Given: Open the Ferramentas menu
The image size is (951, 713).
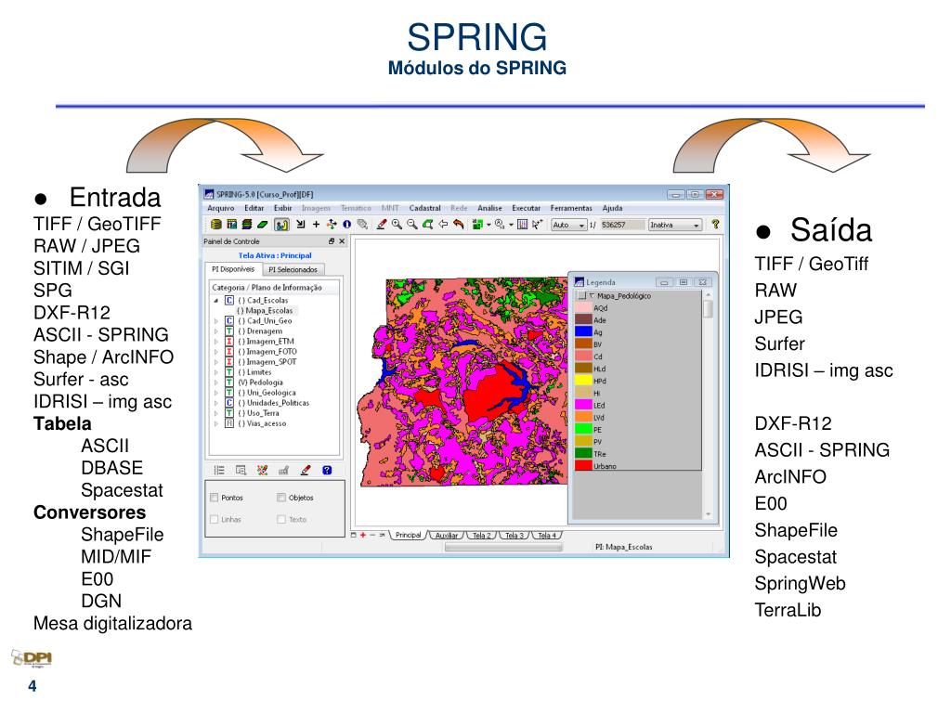Looking at the screenshot, I should (x=571, y=208).
